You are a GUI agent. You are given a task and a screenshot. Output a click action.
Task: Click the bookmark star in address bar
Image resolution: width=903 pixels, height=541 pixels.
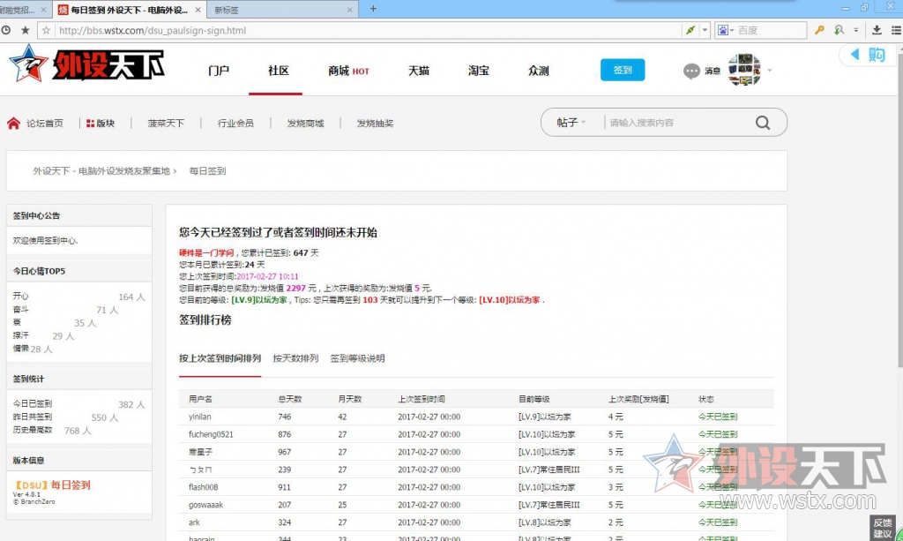point(26,30)
